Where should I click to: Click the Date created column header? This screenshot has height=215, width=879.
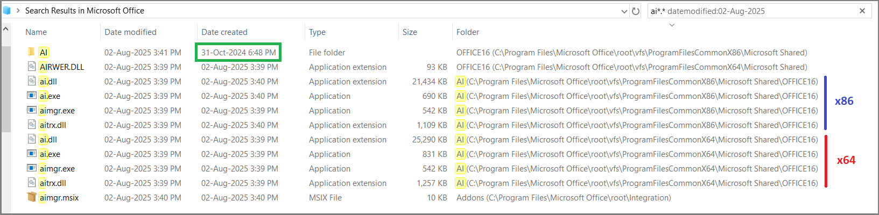224,32
